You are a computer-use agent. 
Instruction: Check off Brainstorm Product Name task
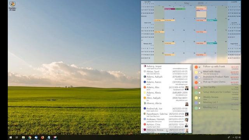click(x=200, y=77)
